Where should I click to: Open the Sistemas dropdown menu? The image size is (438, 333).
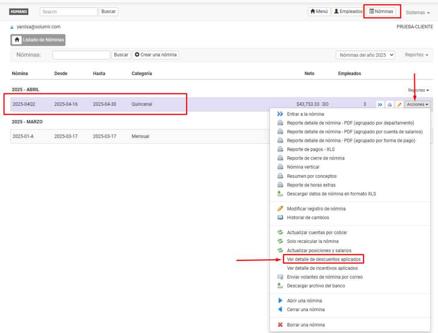click(417, 12)
